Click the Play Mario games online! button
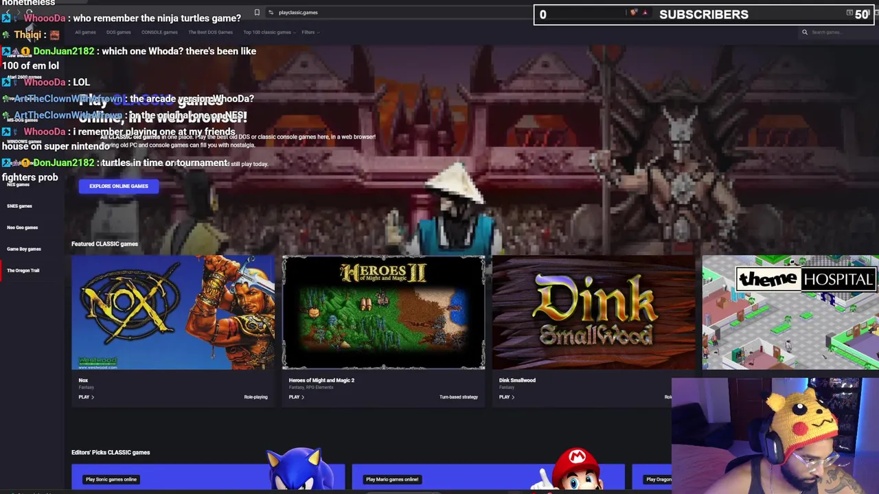The height and width of the screenshot is (494, 879). [392, 480]
